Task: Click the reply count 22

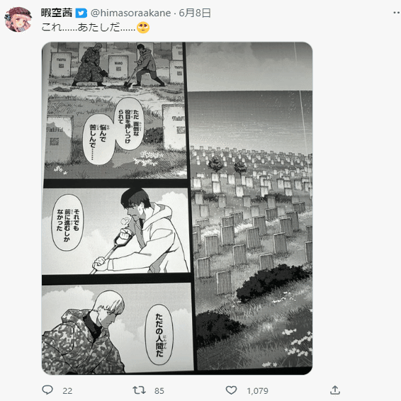Action: [x=67, y=391]
